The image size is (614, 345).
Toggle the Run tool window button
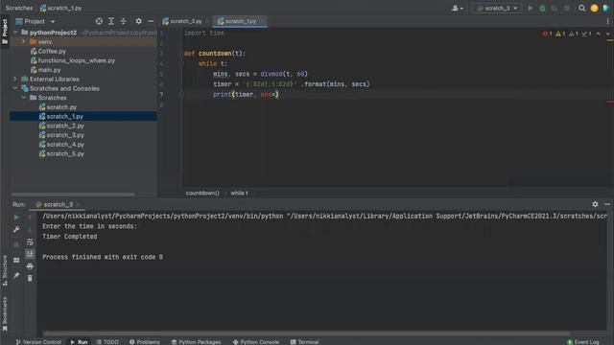(79, 342)
